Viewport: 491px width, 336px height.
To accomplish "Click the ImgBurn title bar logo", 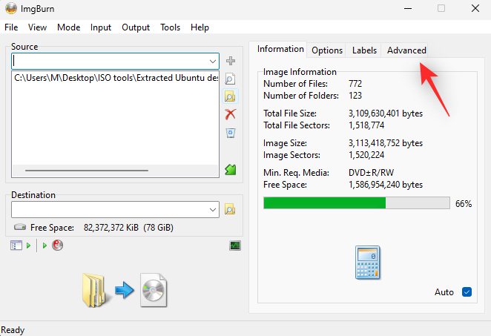I will pos(11,8).
